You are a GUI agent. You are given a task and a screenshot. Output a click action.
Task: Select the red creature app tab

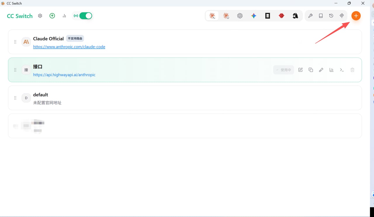(281, 16)
